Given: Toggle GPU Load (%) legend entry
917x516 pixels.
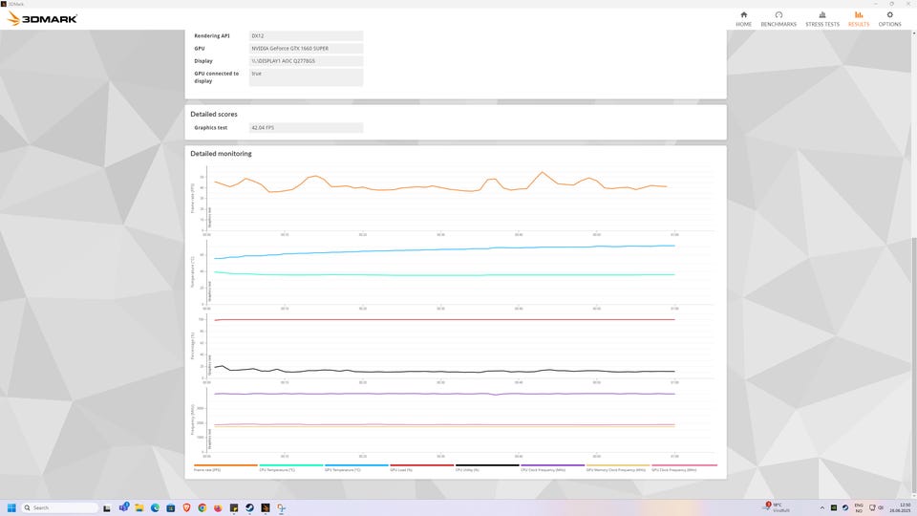Looking at the screenshot, I should pos(421,468).
